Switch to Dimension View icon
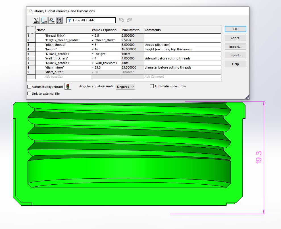This screenshot has width=281, height=229. coord(52,20)
